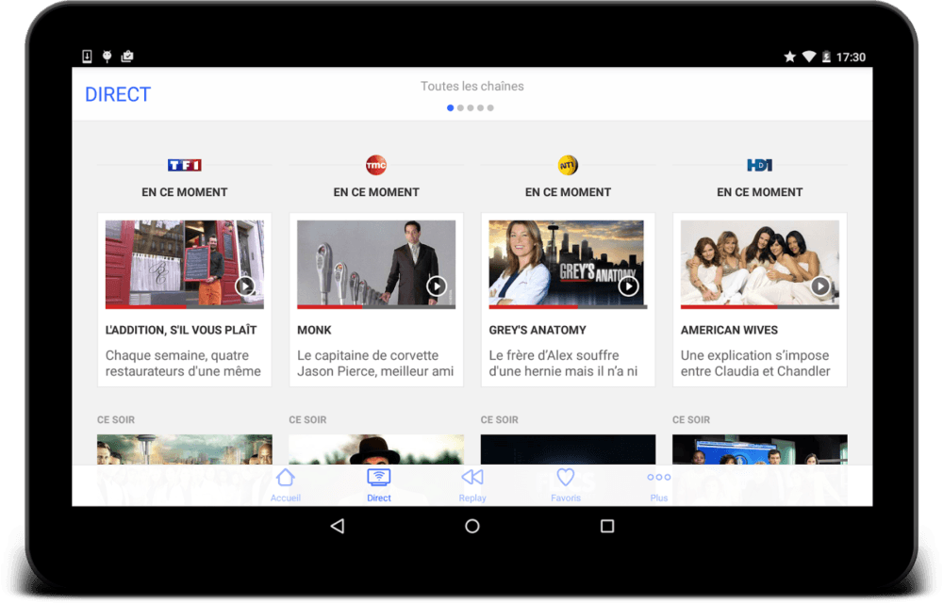Tap the TMC channel logo
Screen dimensions: 943x604
pos(376,166)
